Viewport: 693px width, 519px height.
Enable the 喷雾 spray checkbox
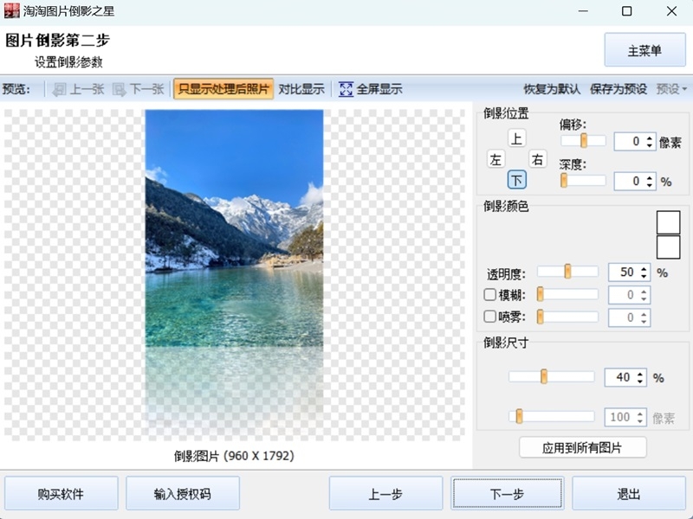489,317
